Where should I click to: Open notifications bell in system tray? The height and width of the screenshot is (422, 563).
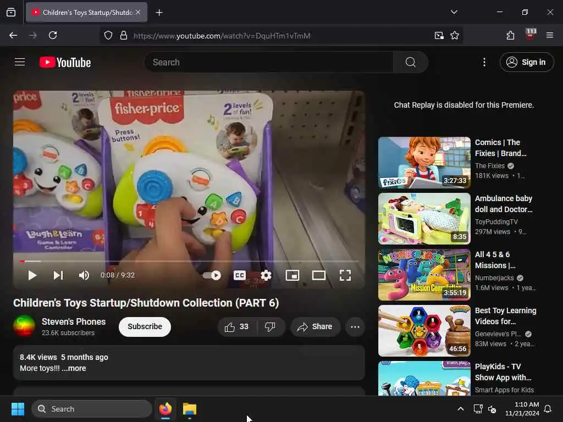[548, 409]
